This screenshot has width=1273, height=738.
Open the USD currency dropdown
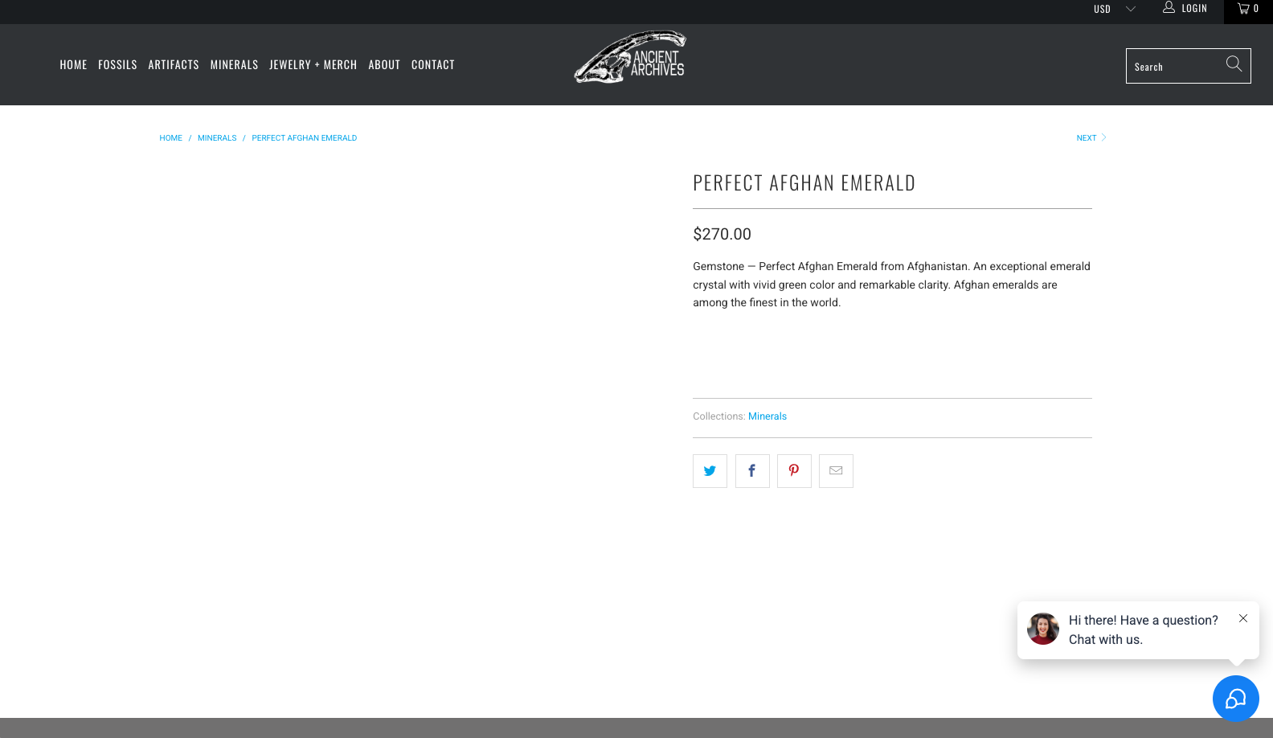(x=1113, y=9)
